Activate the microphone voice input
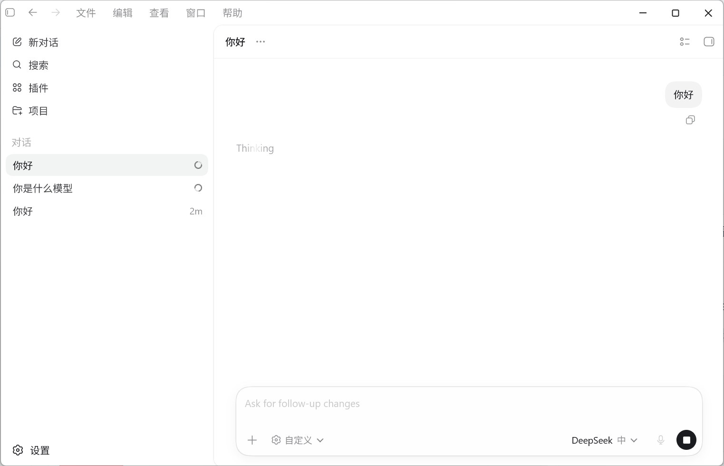This screenshot has width=724, height=466. (x=661, y=440)
